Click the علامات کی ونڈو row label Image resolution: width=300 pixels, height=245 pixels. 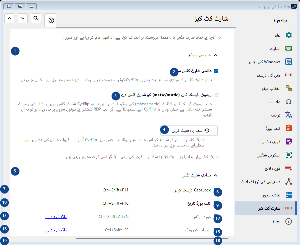[198, 230]
